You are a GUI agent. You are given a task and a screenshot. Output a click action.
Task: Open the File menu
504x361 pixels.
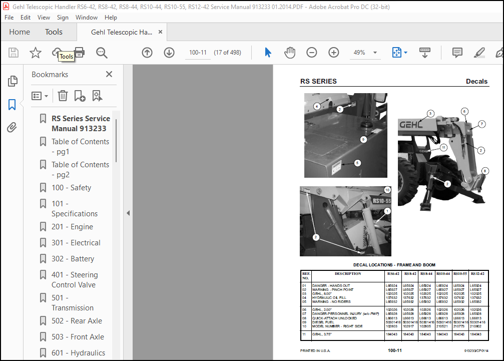click(9, 18)
